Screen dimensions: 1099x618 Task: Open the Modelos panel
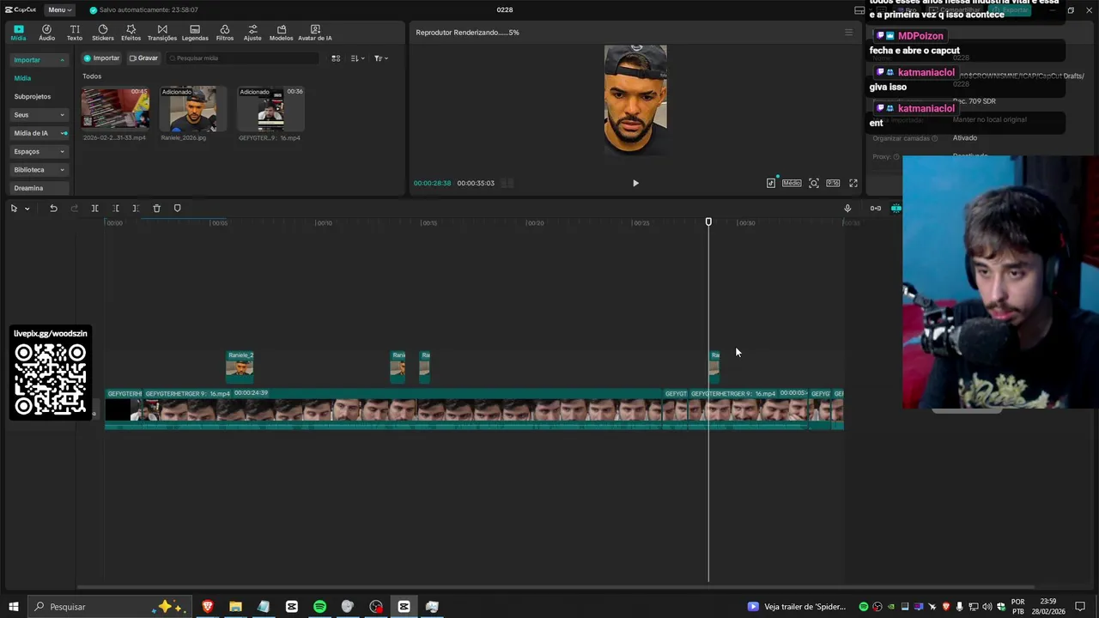click(281, 33)
